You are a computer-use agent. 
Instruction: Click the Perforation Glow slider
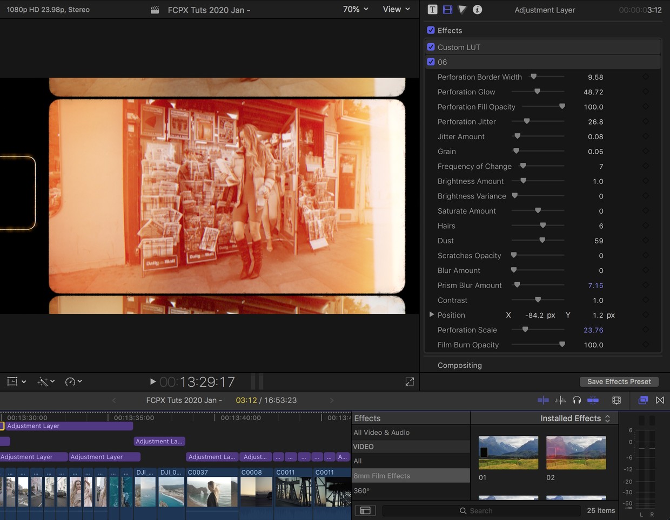(x=537, y=92)
